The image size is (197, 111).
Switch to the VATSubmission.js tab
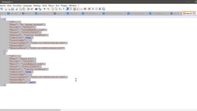click(x=137, y=14)
